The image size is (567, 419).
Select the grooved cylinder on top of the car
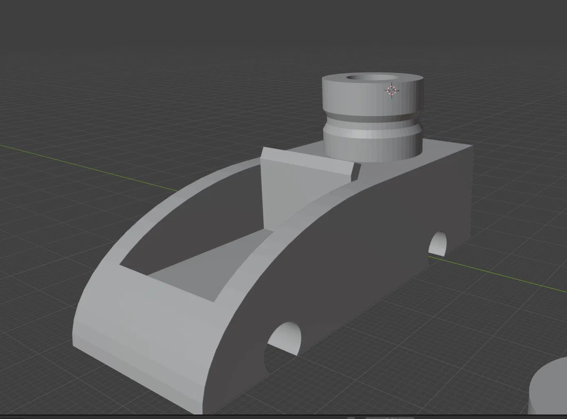click(373, 118)
